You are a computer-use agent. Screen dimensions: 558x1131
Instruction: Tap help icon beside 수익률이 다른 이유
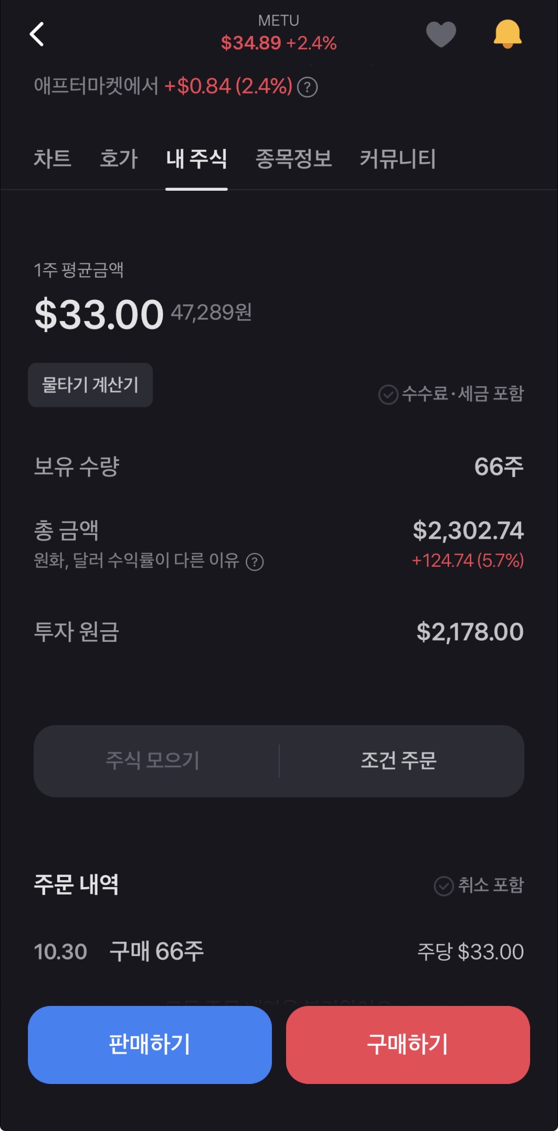point(255,562)
